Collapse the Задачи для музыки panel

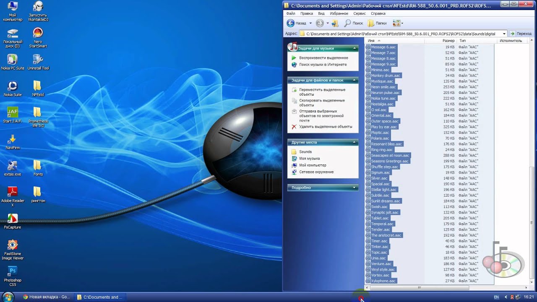click(x=355, y=48)
